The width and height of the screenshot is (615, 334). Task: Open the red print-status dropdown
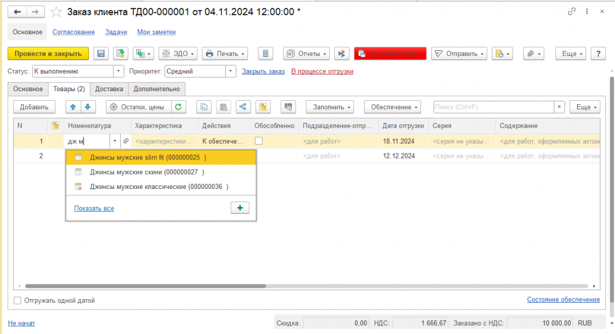(x=390, y=53)
